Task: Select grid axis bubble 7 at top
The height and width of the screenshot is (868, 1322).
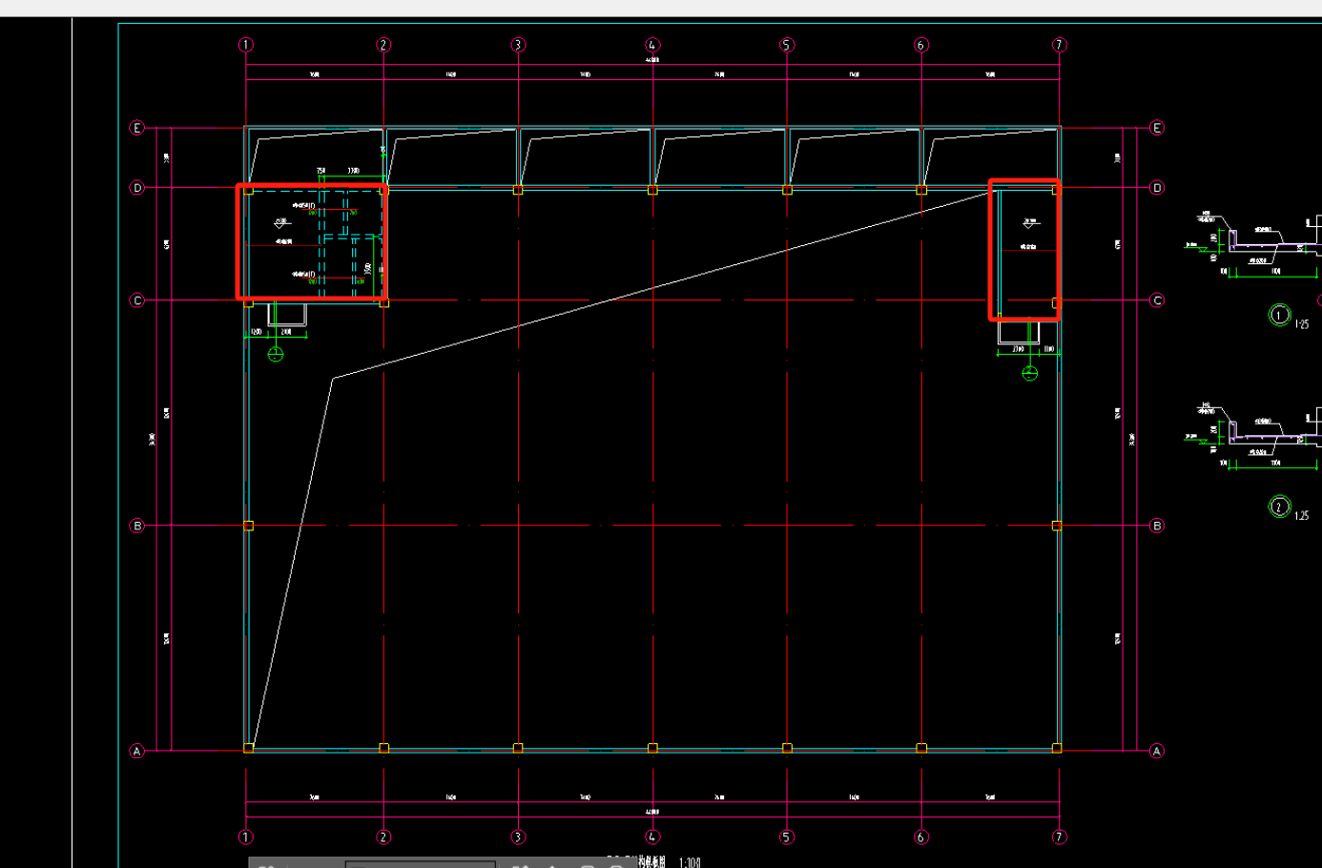Action: 1059,45
